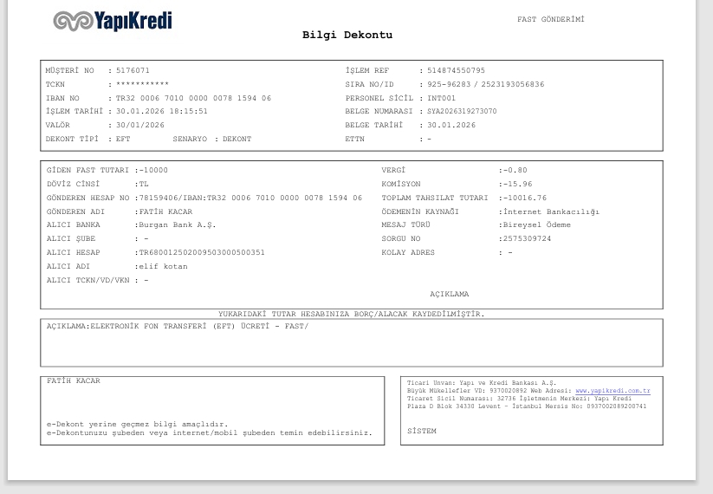
Task: Click the Bilgi Dekontu title
Action: point(347,35)
